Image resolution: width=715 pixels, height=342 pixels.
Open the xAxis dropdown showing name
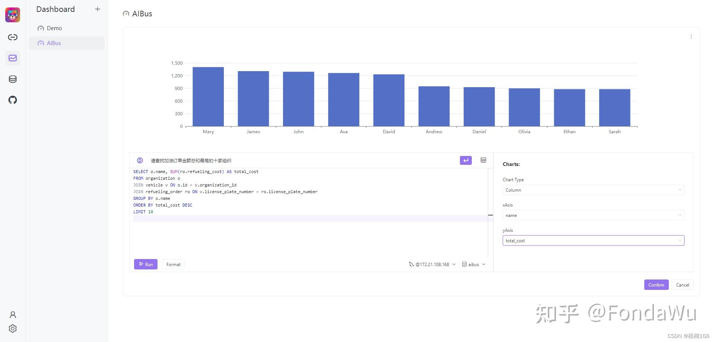click(593, 215)
